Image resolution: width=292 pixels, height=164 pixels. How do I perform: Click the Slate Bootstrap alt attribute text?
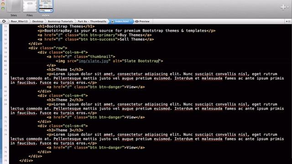[141, 61]
